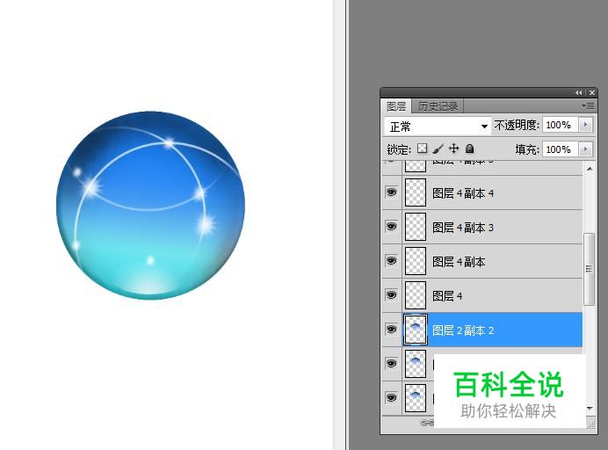Lock position move icon

453,149
